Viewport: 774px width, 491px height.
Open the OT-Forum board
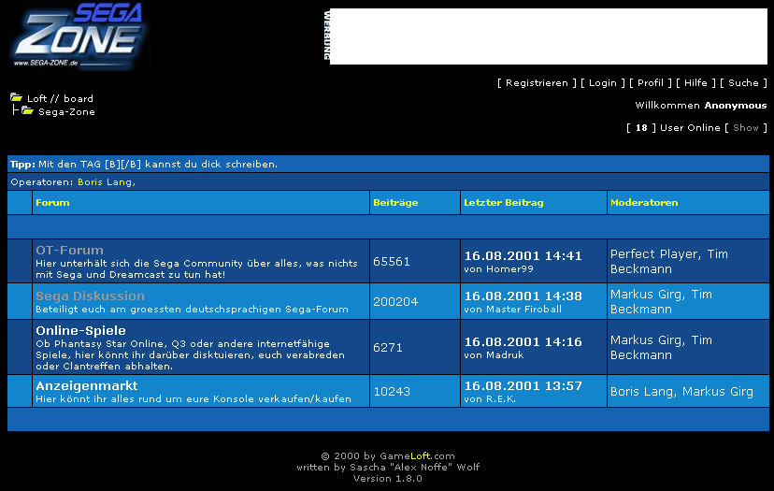[69, 250]
